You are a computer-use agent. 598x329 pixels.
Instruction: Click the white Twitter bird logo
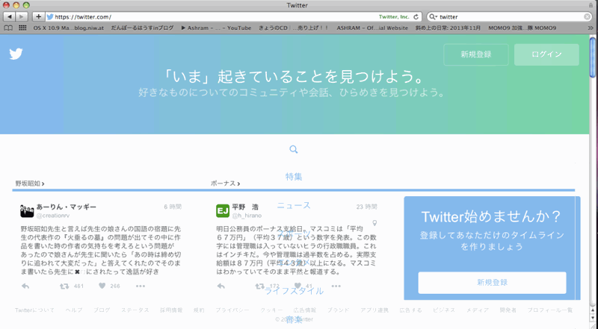pos(16,54)
